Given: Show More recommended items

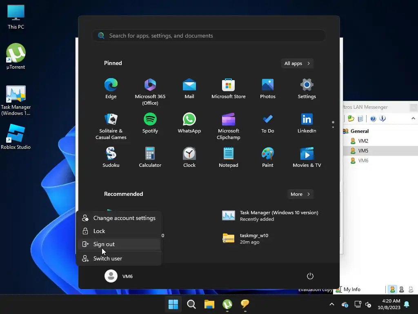Looking at the screenshot, I should click(x=300, y=194).
